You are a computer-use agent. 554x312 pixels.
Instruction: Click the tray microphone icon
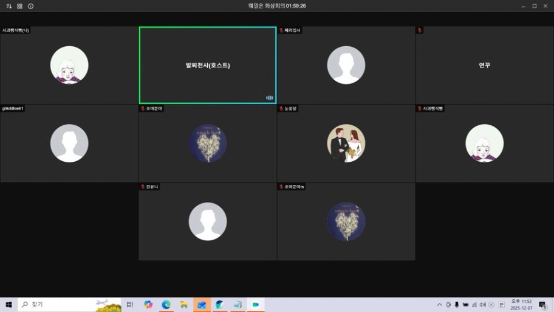pos(457,305)
